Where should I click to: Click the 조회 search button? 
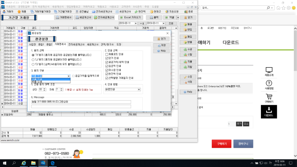(171, 24)
